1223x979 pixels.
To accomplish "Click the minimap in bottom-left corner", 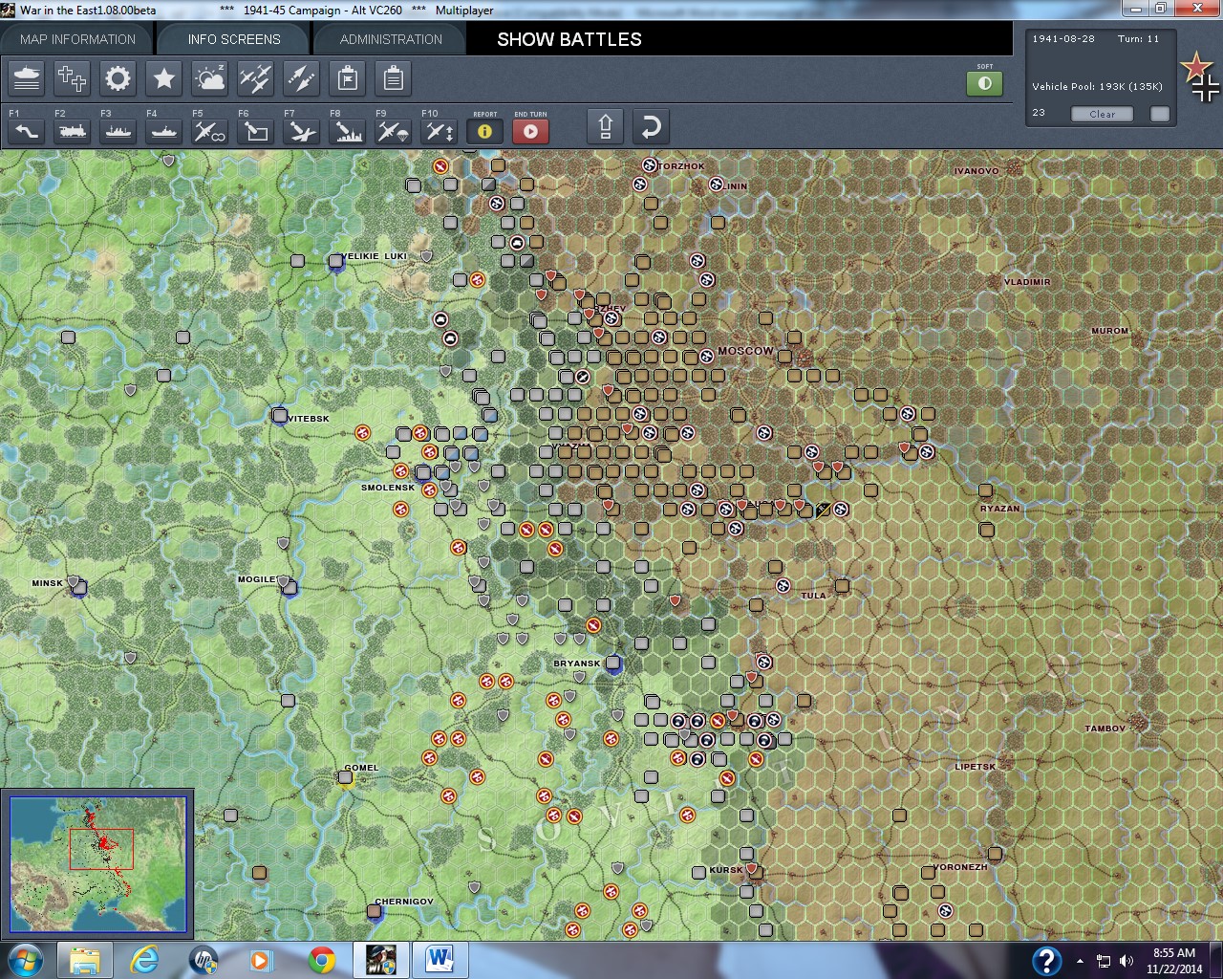I will pyautogui.click(x=97, y=864).
